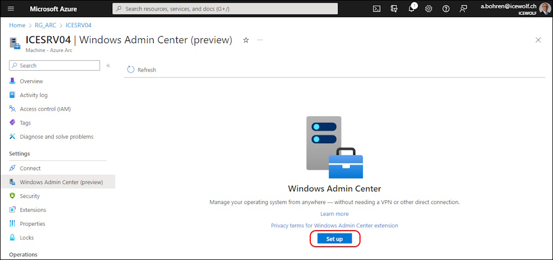The width and height of the screenshot is (553, 260).
Task: Open the Feedback icon
Action: tap(463, 9)
